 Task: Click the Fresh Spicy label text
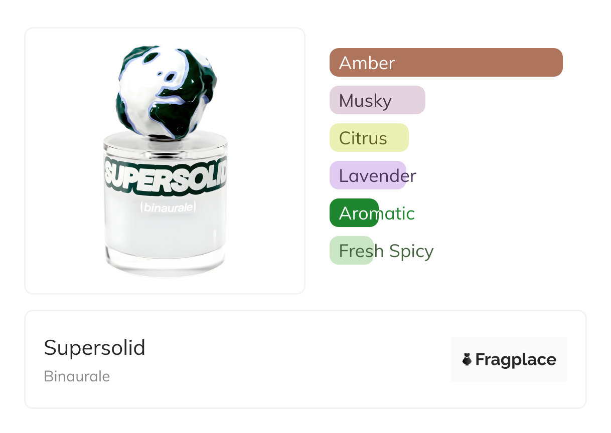click(386, 251)
